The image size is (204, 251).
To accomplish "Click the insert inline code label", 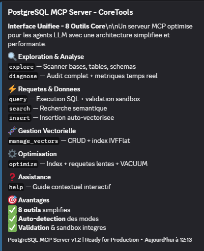I will coord(20,118).
